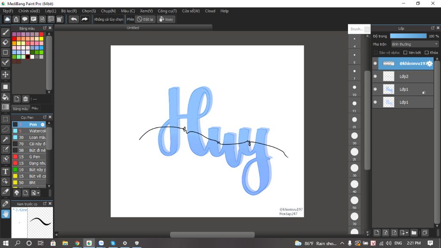Toggle visibility of Lớp2 layer
The image size is (441, 248).
tap(375, 76)
